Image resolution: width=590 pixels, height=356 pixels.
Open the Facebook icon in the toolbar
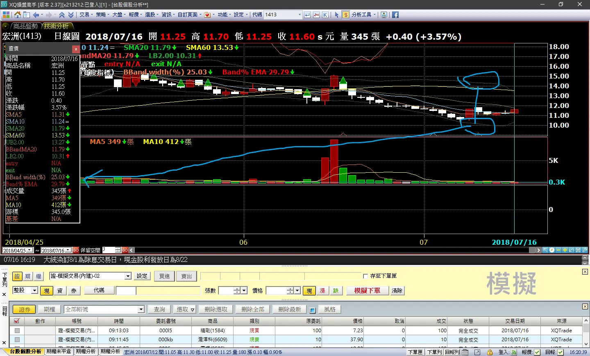tap(395, 15)
